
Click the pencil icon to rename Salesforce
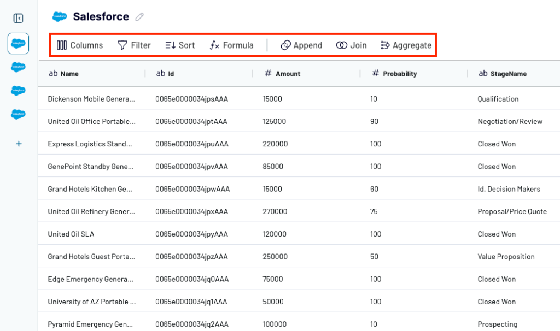tap(139, 17)
